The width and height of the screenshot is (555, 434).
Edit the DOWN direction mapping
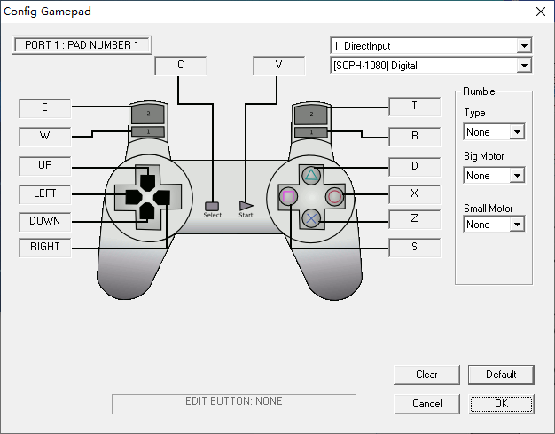(x=45, y=222)
